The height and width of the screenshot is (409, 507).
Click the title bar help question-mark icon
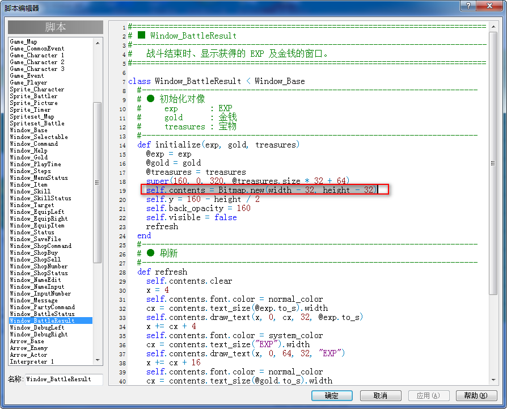click(x=468, y=6)
